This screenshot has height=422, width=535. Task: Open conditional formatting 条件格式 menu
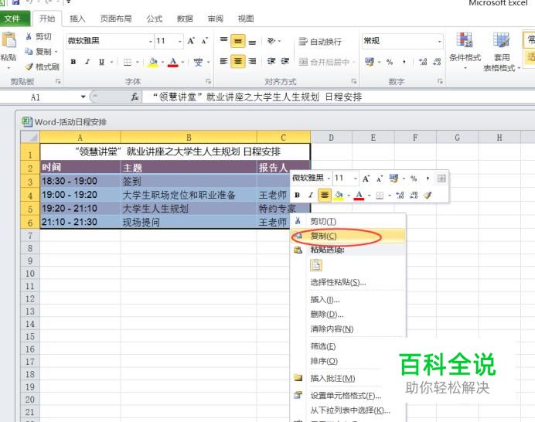[x=465, y=49]
